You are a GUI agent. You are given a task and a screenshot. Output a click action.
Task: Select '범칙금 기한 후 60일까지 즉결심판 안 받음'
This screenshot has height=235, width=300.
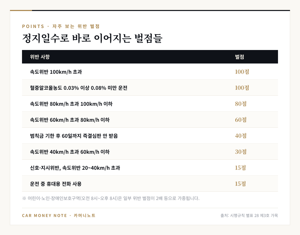150,136
